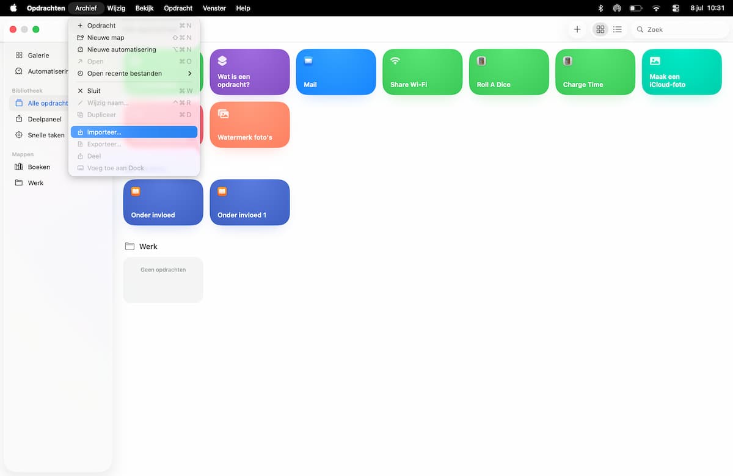The image size is (733, 476).
Task: Click the orange Onder invloed 1 tile
Action: 250,202
